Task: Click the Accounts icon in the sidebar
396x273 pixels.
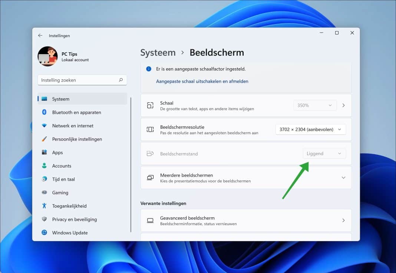Action: tap(44, 166)
